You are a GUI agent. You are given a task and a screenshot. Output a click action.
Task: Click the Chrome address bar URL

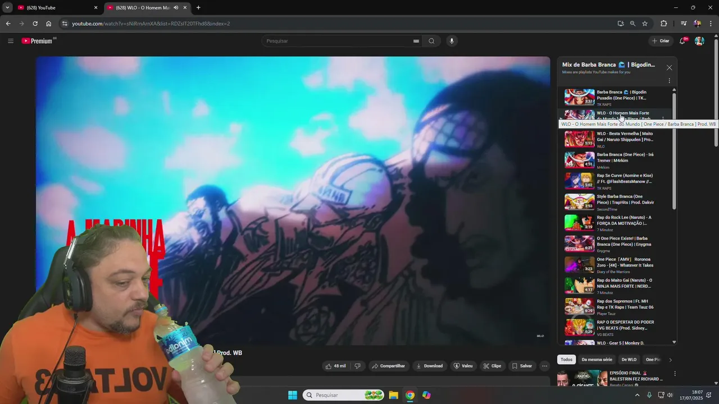point(151,24)
